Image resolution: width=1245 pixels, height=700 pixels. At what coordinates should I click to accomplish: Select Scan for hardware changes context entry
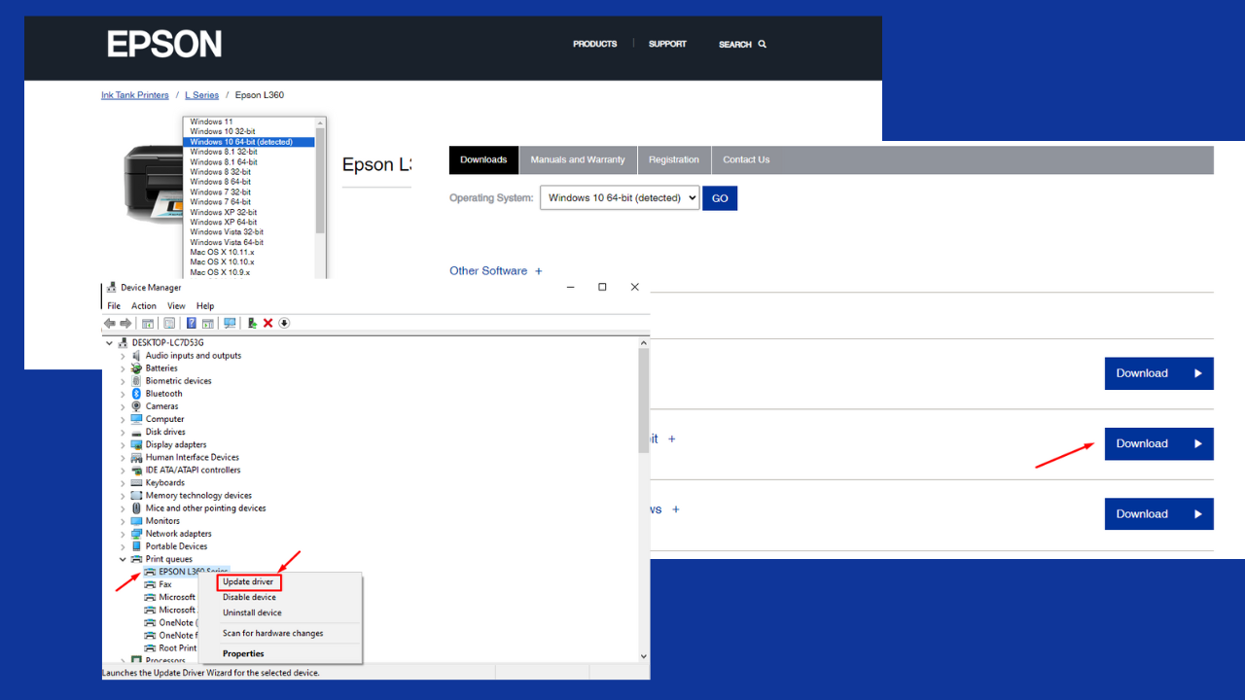coord(273,633)
